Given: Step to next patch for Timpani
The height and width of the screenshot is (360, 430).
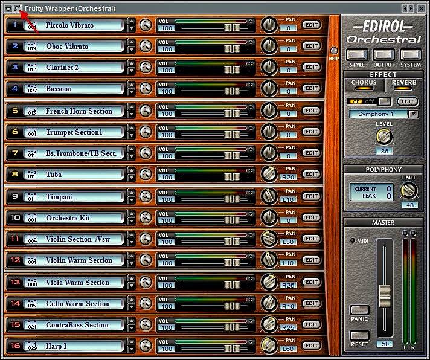Looking at the screenshot, I should pos(132,200).
